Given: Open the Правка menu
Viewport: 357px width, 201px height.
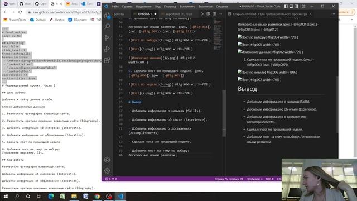Looking at the screenshot, I should (x=127, y=6).
